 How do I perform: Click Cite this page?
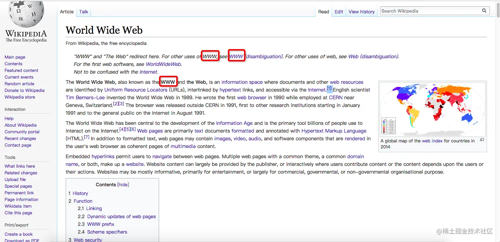click(18, 213)
